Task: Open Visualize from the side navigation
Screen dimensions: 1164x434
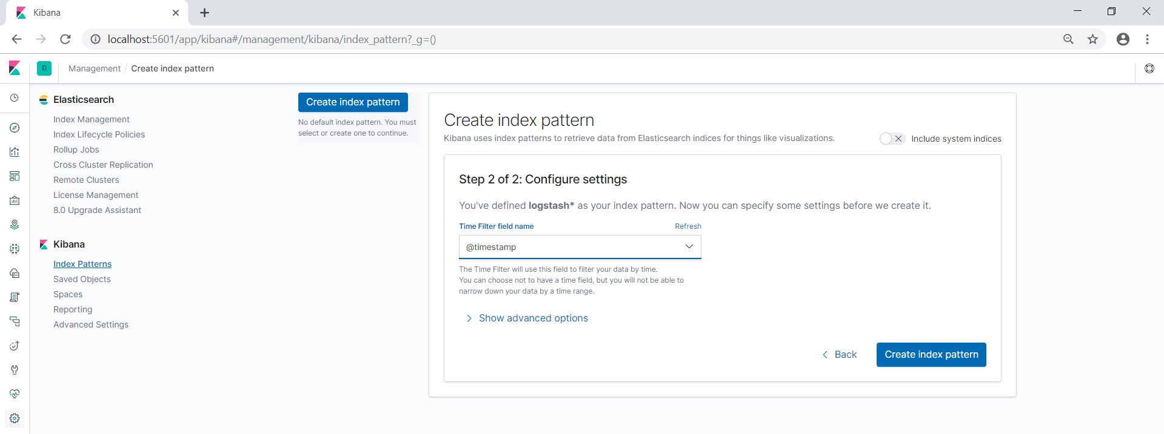Action: pyautogui.click(x=15, y=152)
